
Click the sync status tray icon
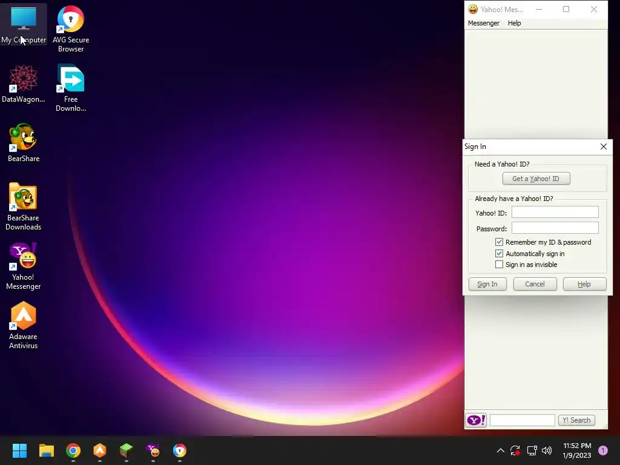pos(515,450)
